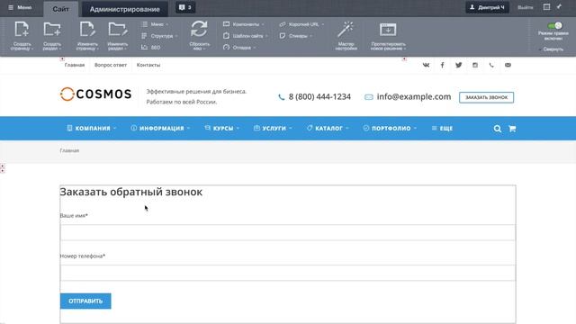Viewport: 576px width, 324px height.
Task: Open site search magnifier icon
Action: [498, 129]
